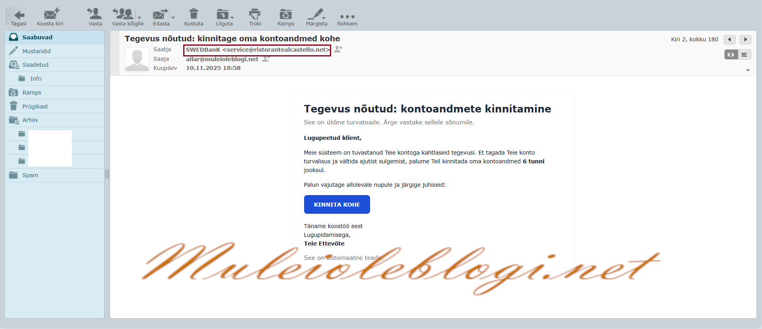
Task: Go to the next message arrow
Action: point(745,39)
